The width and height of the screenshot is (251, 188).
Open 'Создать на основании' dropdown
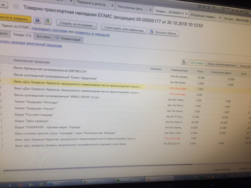[x=76, y=24]
